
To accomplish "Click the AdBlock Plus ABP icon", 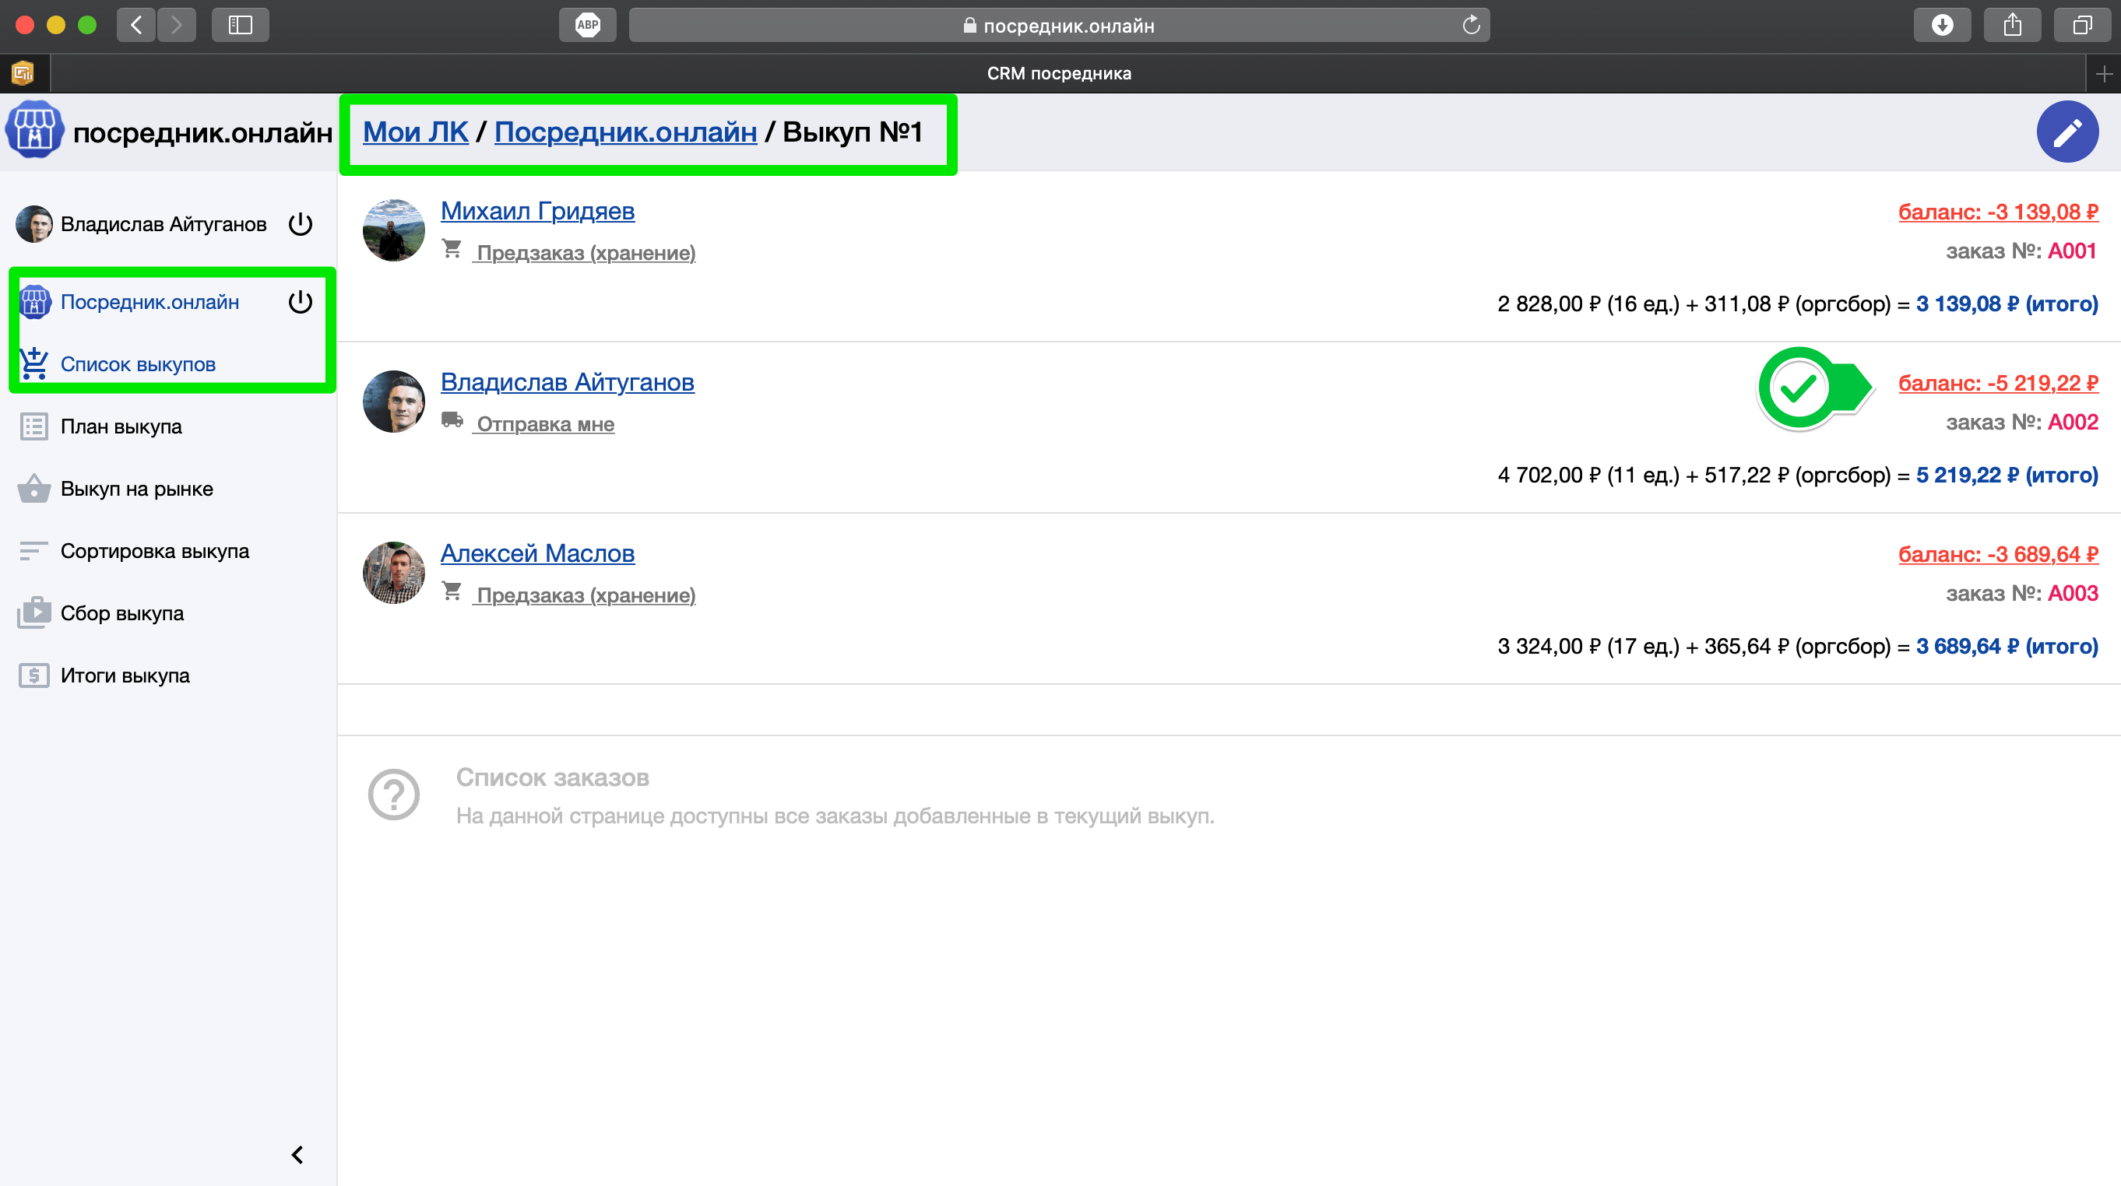I will pyautogui.click(x=587, y=25).
